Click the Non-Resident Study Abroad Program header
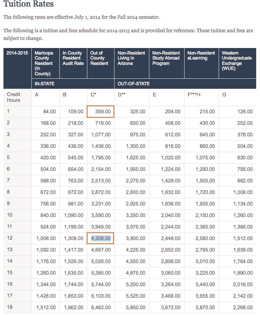The height and width of the screenshot is (315, 260). tap(167, 63)
